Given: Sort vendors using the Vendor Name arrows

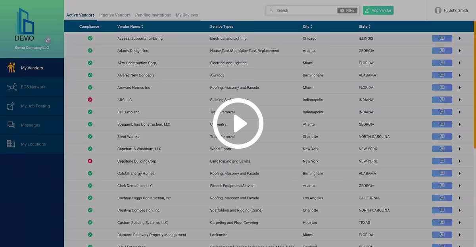Looking at the screenshot, I should click(x=143, y=26).
